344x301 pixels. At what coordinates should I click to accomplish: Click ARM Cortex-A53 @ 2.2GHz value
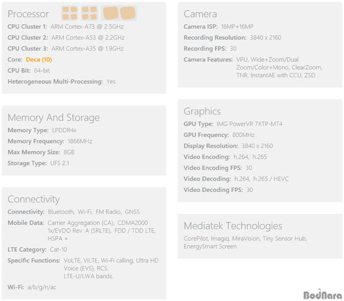tap(88, 38)
